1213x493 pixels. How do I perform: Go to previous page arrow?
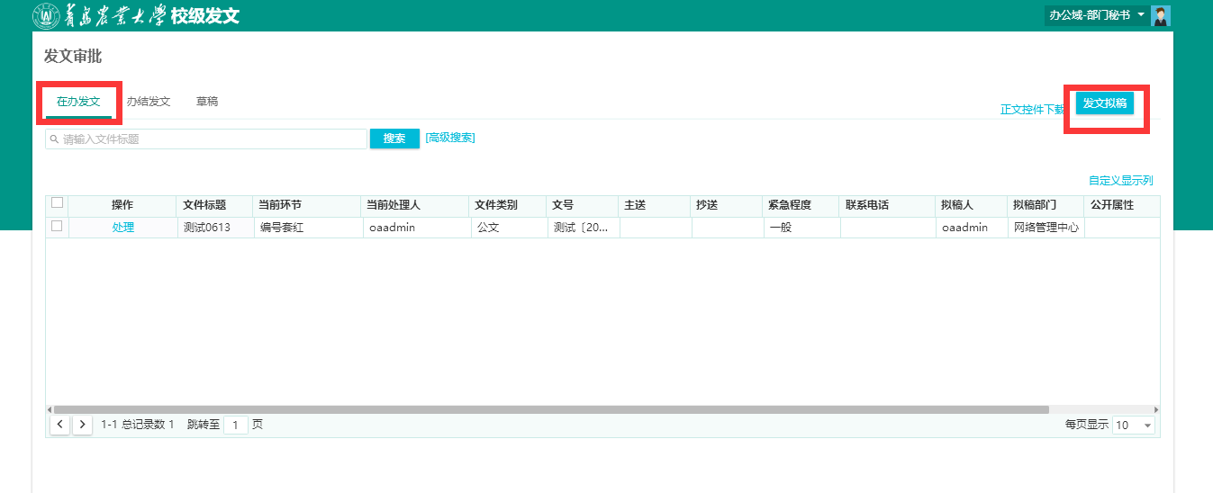(x=59, y=425)
